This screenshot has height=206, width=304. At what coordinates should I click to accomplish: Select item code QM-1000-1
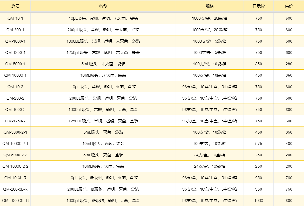(15, 41)
